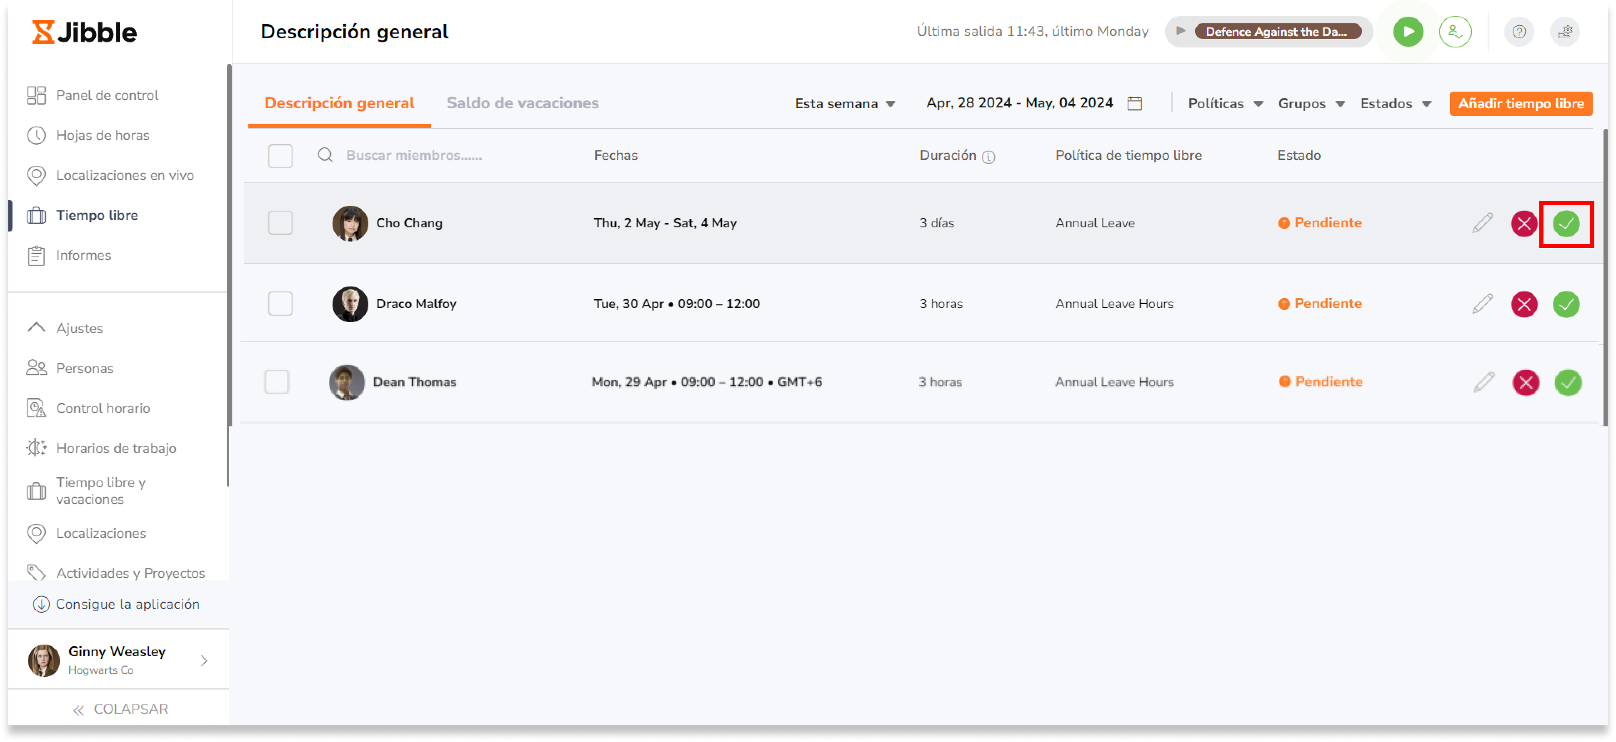Select the Saldo de vacaciones tab
Viewport: 1616px width, 742px height.
click(x=523, y=103)
